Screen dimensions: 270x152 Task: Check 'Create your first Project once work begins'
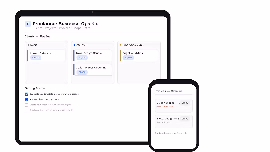pos(26,105)
